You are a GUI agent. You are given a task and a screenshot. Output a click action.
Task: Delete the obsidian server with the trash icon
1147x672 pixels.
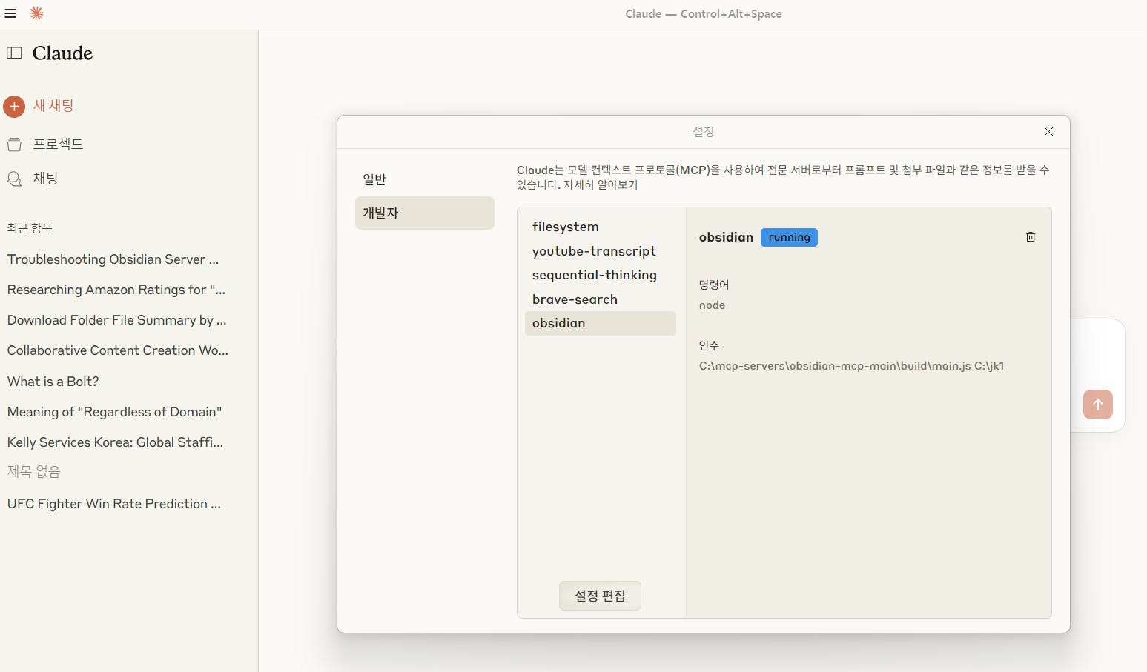1031,237
